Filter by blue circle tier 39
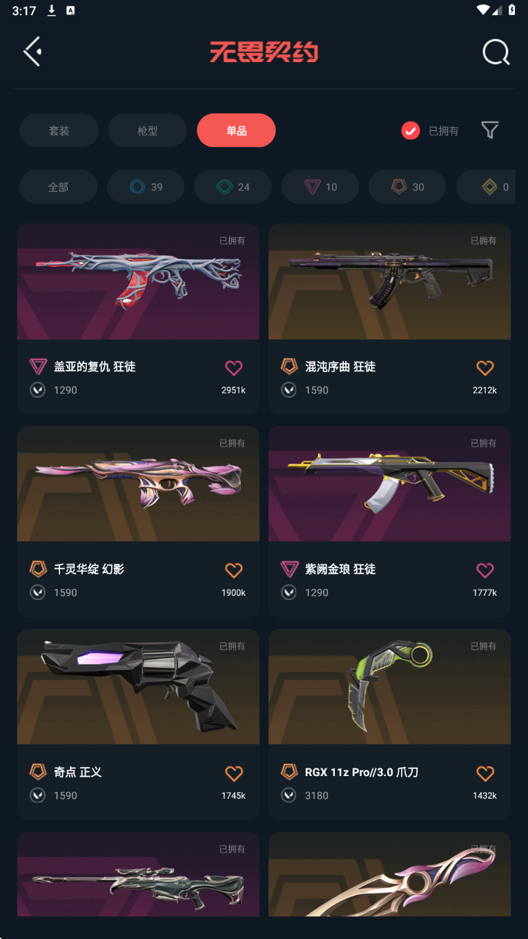Viewport: 528px width, 939px height. point(146,186)
